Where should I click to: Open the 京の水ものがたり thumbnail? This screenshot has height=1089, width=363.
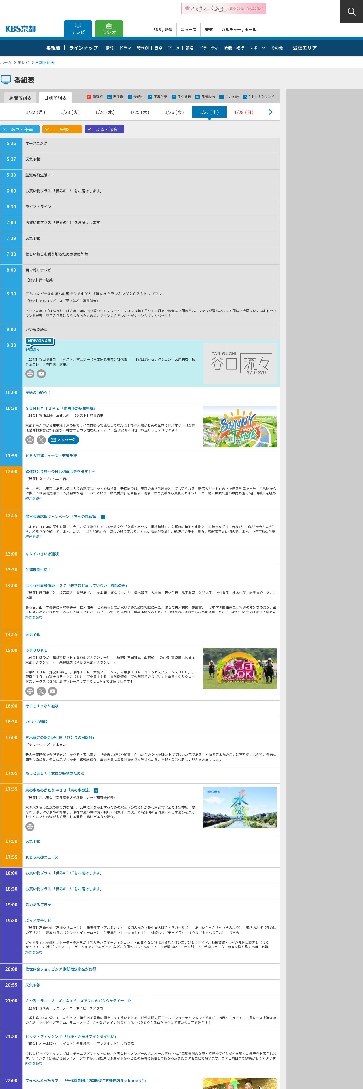(x=240, y=807)
